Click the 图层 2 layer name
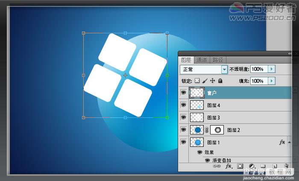Viewport: 299px width, 181px height. (234, 130)
